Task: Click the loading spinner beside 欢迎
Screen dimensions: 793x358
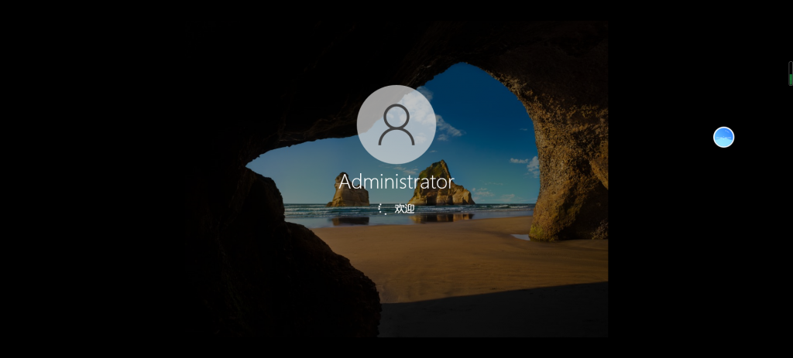Action: [x=383, y=209]
